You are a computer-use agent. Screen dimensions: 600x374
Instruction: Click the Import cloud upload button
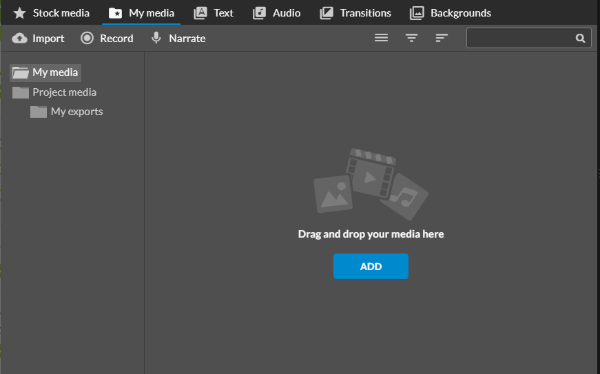(x=39, y=39)
